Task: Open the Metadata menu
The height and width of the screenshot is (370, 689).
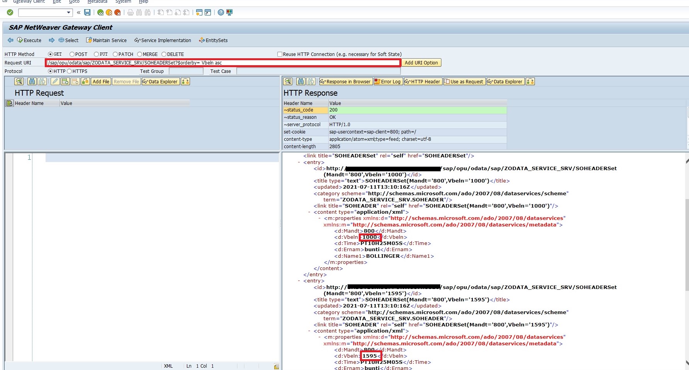Action: pyautogui.click(x=97, y=2)
